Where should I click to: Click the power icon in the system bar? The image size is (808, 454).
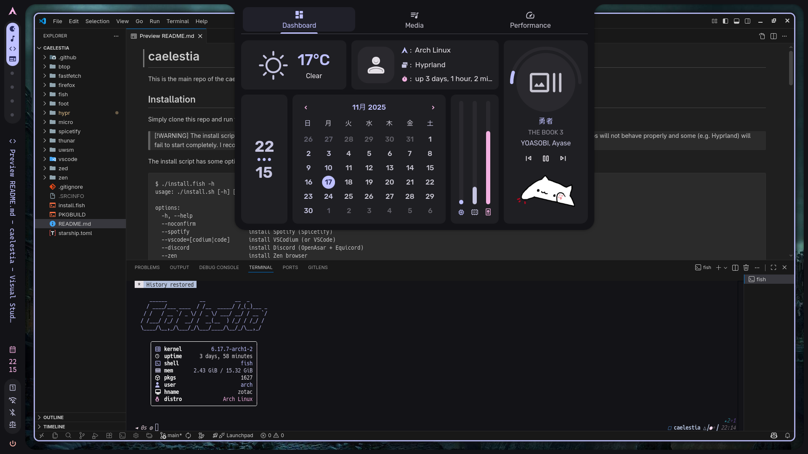click(13, 443)
